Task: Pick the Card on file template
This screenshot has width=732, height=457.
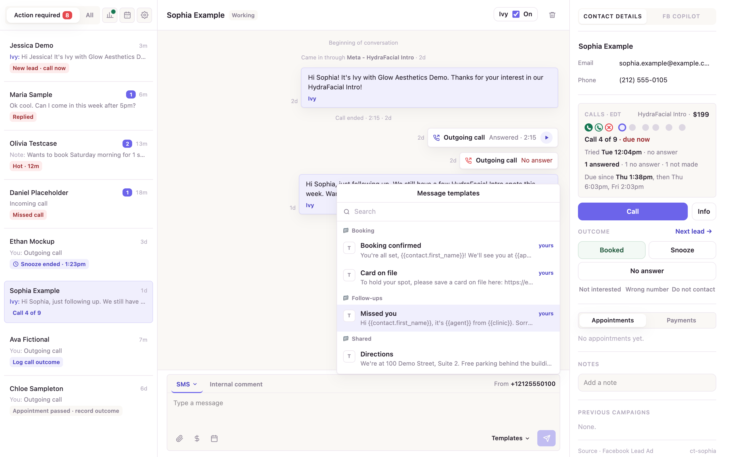Action: click(x=448, y=277)
